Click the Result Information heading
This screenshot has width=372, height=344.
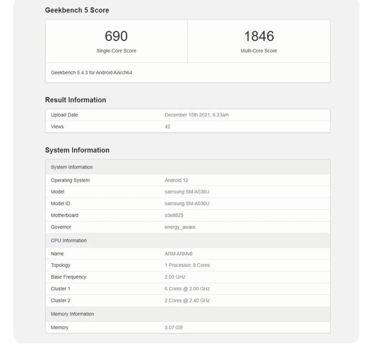[x=76, y=100]
